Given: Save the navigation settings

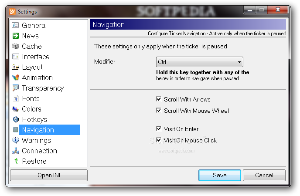Looking at the screenshot, I should click(x=220, y=175).
